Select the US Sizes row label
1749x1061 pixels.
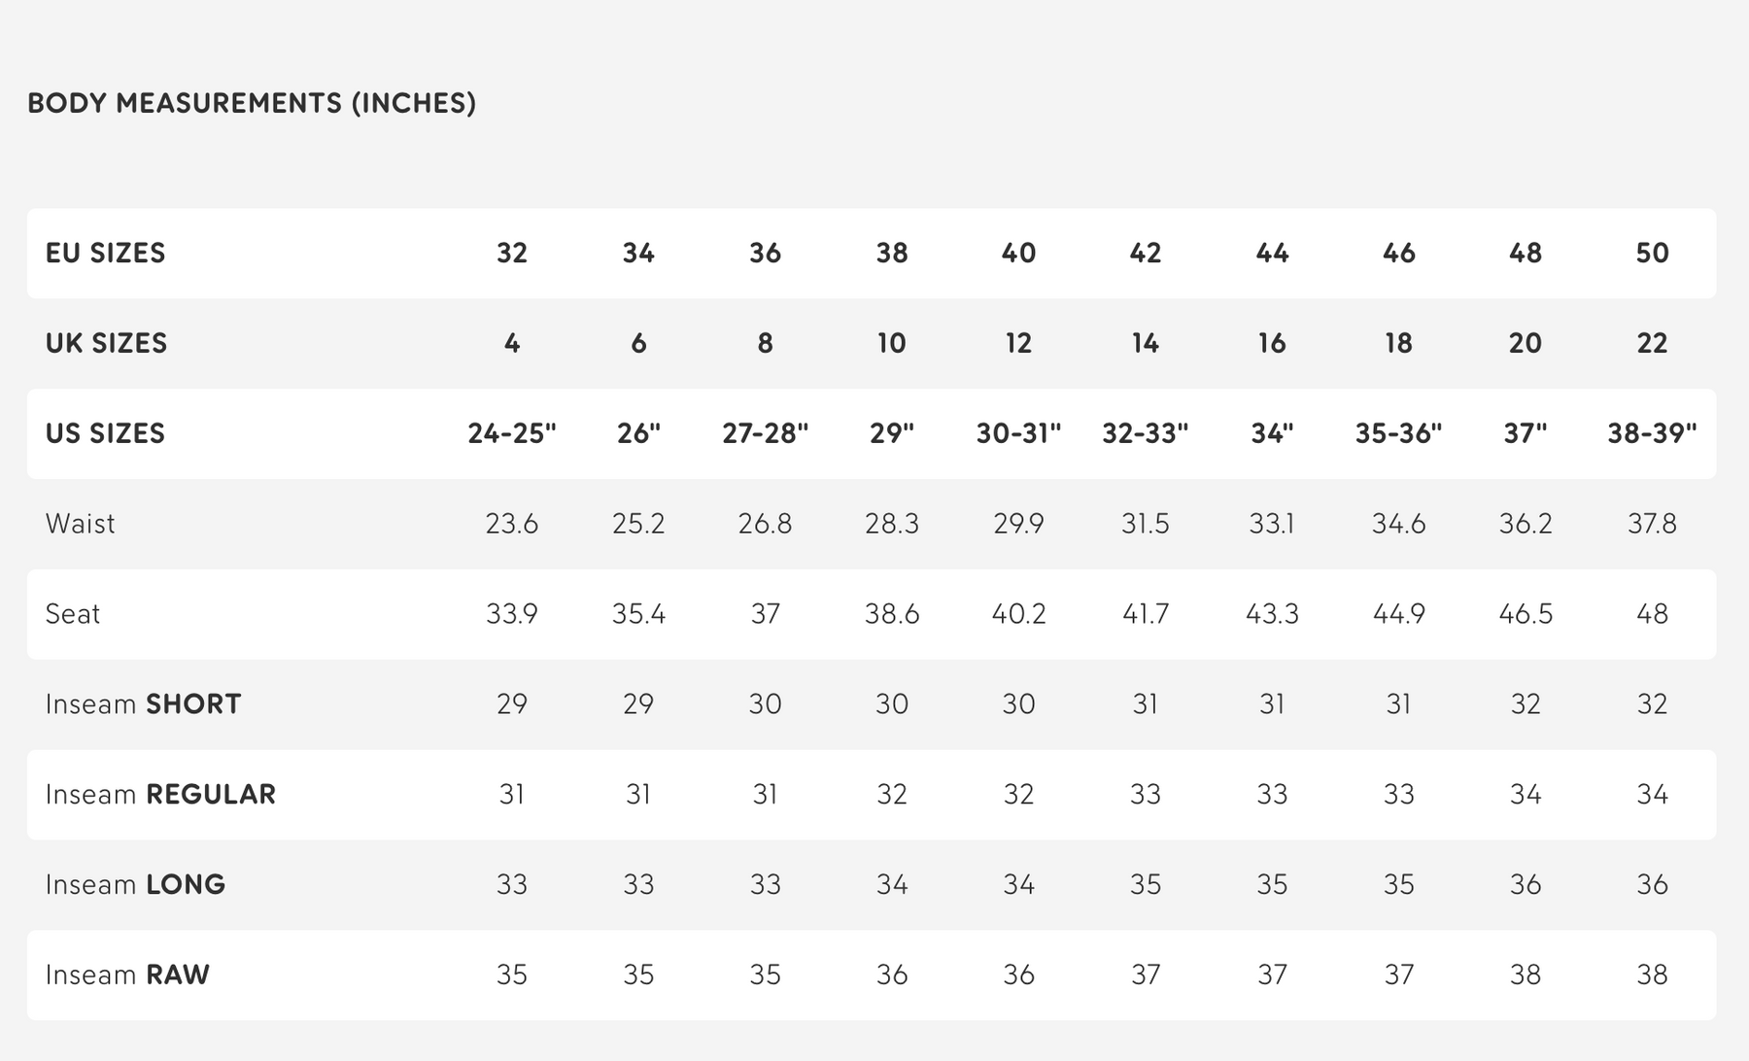pyautogui.click(x=105, y=433)
